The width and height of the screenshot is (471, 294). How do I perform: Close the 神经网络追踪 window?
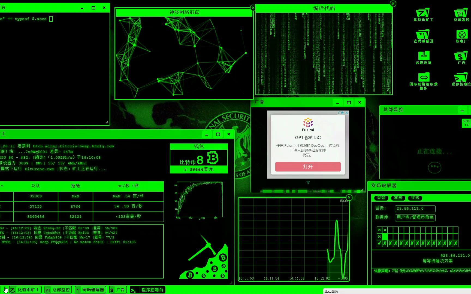253,8
